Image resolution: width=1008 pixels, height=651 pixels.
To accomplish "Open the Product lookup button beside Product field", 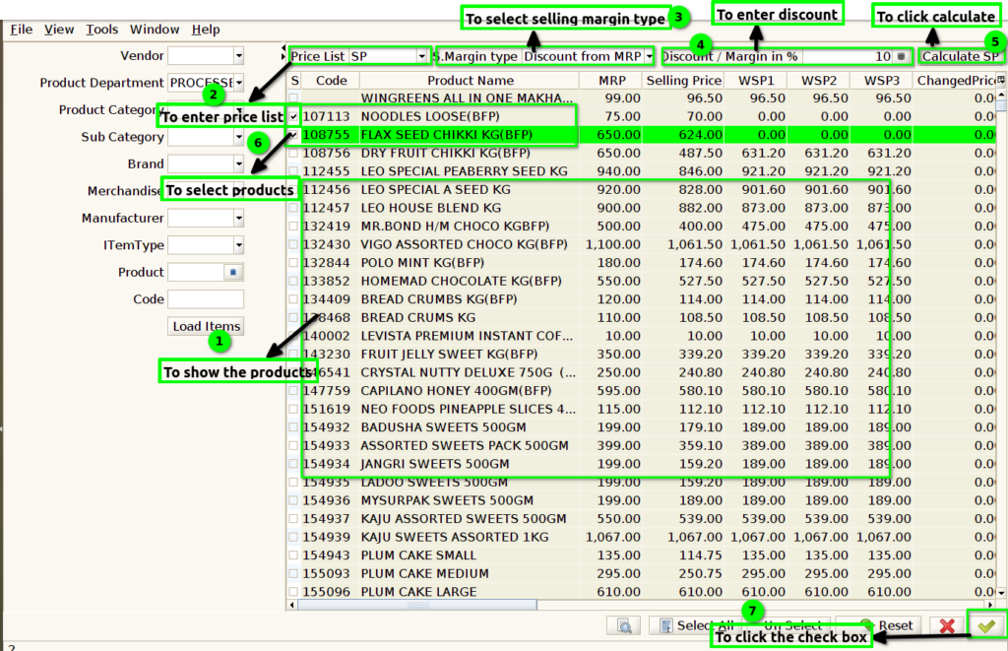I will (233, 272).
